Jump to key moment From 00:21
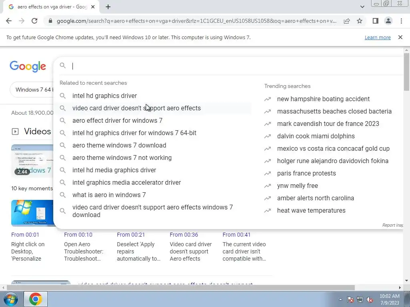Screen dimensions: 410x307 click(x=131, y=235)
